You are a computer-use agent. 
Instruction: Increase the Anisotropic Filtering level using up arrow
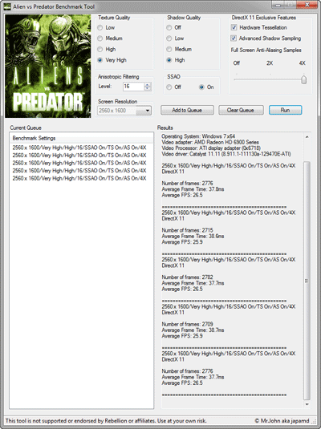(x=148, y=84)
